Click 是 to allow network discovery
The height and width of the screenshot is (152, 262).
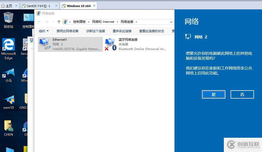(213, 94)
